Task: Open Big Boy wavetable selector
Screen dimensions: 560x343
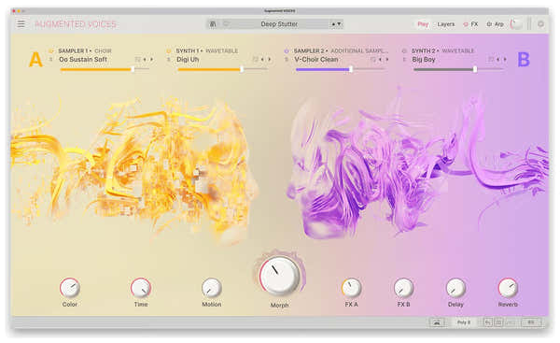Action: pos(424,60)
